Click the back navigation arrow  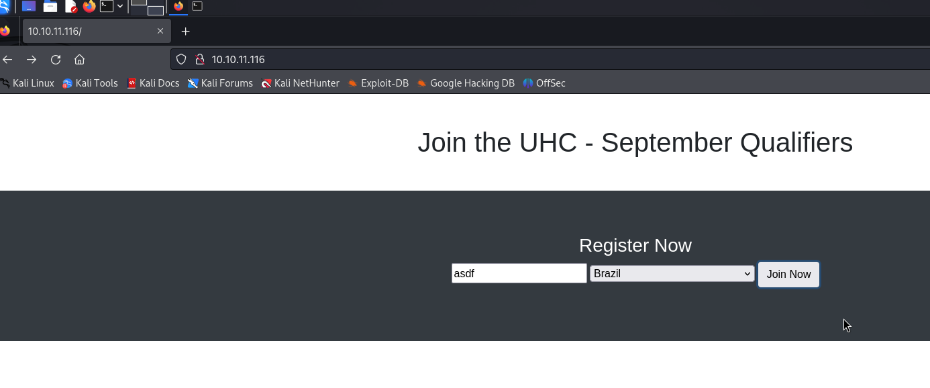(8, 59)
